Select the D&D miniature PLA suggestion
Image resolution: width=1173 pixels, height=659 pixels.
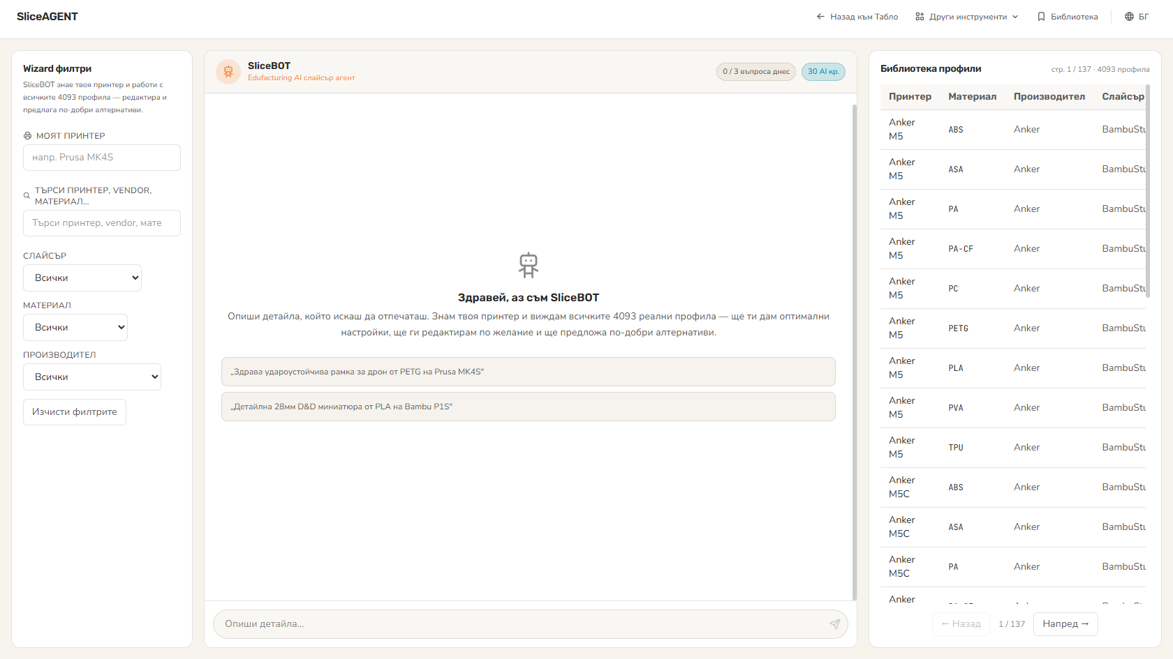(x=529, y=407)
